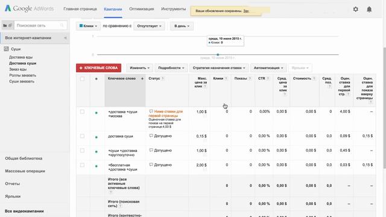Select Суши заказать ad group

pos(22,81)
